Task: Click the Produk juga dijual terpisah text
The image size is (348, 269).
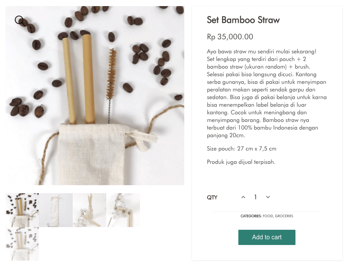Action: click(241, 162)
